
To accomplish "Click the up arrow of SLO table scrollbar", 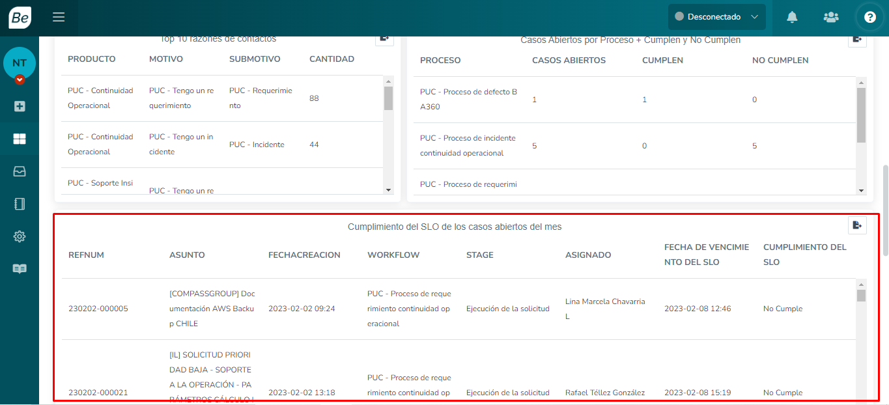I will tap(861, 285).
